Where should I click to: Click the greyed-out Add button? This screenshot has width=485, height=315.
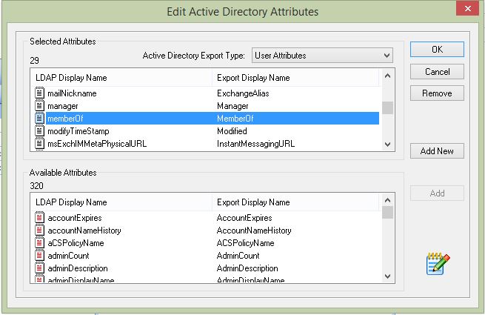pos(437,193)
